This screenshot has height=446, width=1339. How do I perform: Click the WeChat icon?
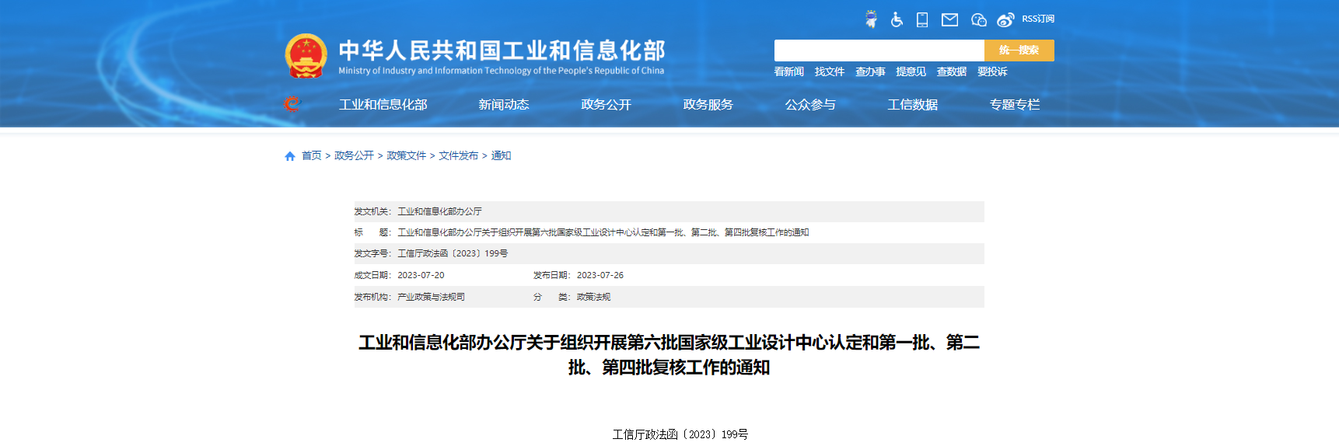point(978,19)
